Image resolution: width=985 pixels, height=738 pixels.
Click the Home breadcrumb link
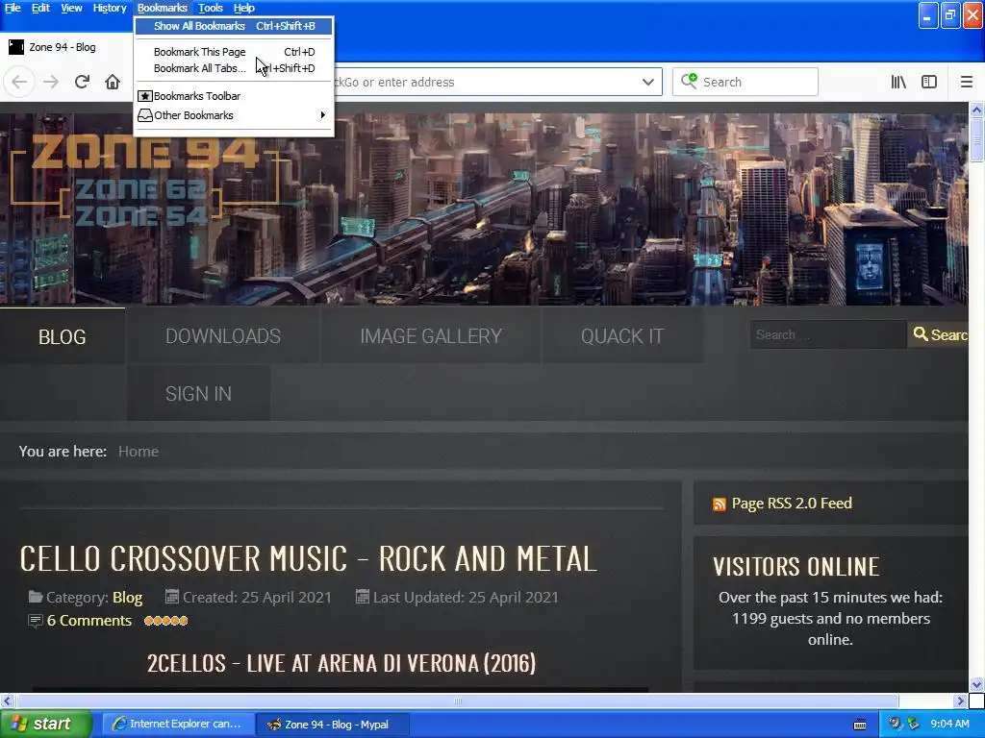(x=139, y=452)
